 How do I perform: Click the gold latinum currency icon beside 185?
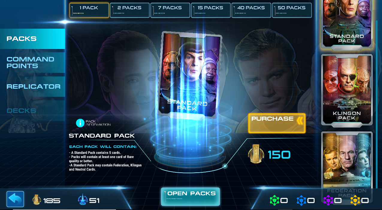(37, 200)
